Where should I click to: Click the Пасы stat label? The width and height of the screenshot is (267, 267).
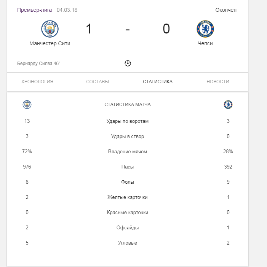tap(128, 167)
